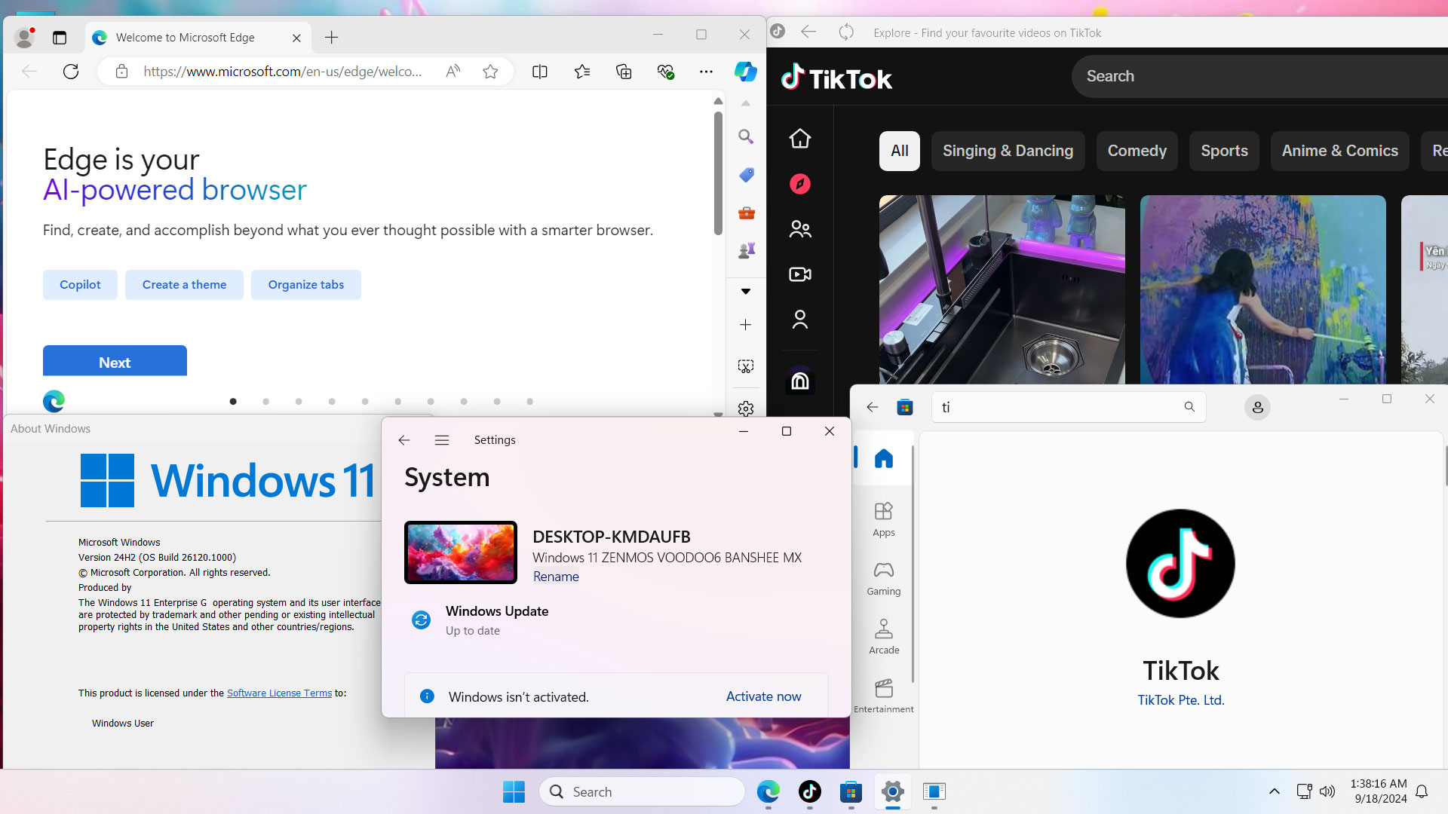This screenshot has height=814, width=1448.
Task: Select Anime & Comics category
Action: pos(1339,151)
